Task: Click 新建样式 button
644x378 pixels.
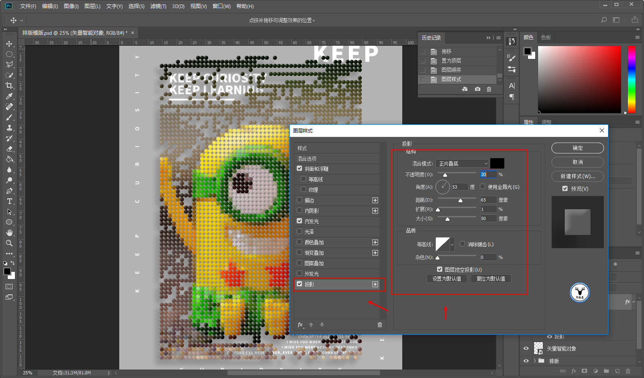Action: [x=578, y=176]
